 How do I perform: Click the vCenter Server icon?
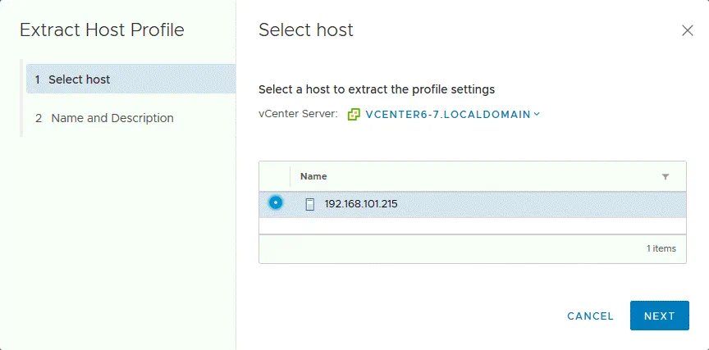(354, 114)
